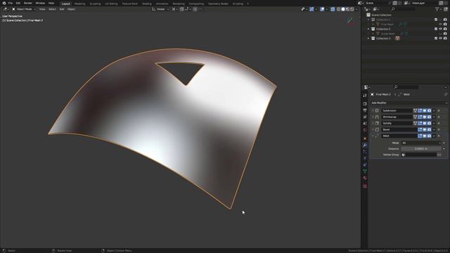Open the Object Constraints properties tab
This screenshot has width=450, height=253.
[365, 164]
